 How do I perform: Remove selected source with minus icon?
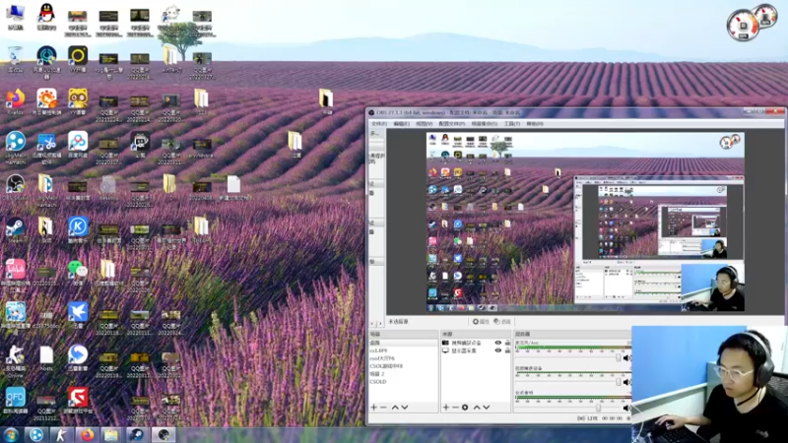[x=455, y=408]
